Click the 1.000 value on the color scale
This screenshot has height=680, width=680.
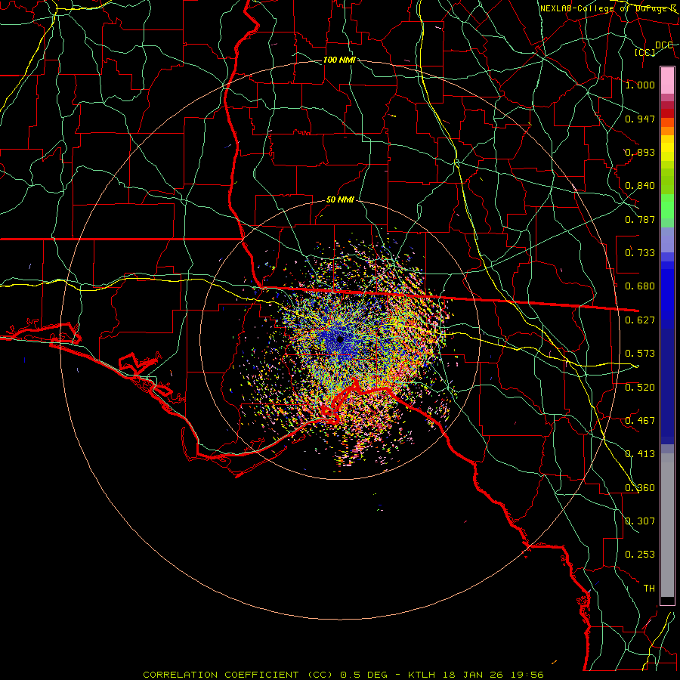(x=640, y=85)
